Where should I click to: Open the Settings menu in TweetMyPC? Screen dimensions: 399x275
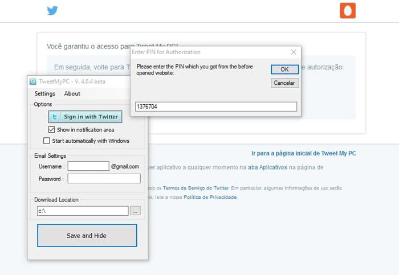point(45,93)
